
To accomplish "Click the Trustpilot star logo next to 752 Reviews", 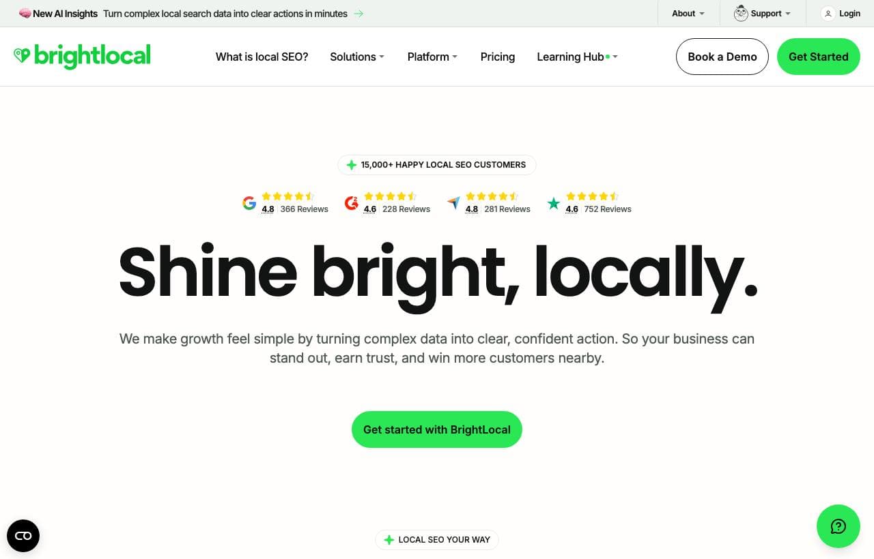I will coord(554,203).
